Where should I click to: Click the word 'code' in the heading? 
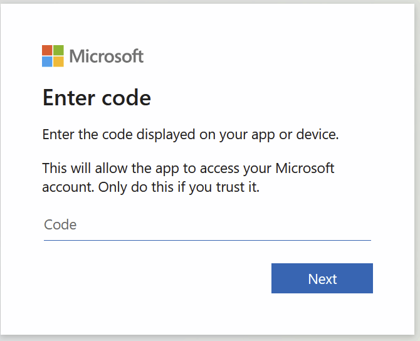[x=126, y=98]
